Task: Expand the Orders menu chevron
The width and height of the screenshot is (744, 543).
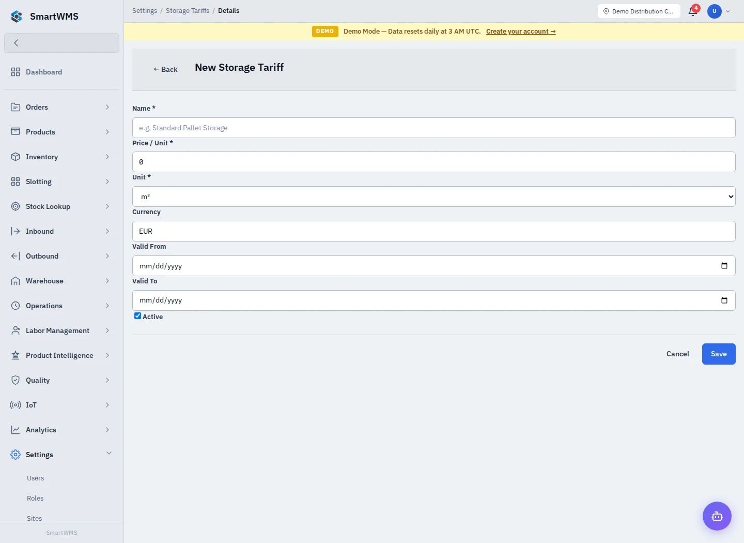Action: pyautogui.click(x=107, y=107)
